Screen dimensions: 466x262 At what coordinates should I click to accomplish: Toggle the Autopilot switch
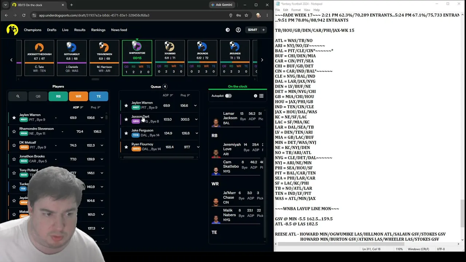pyautogui.click(x=228, y=96)
